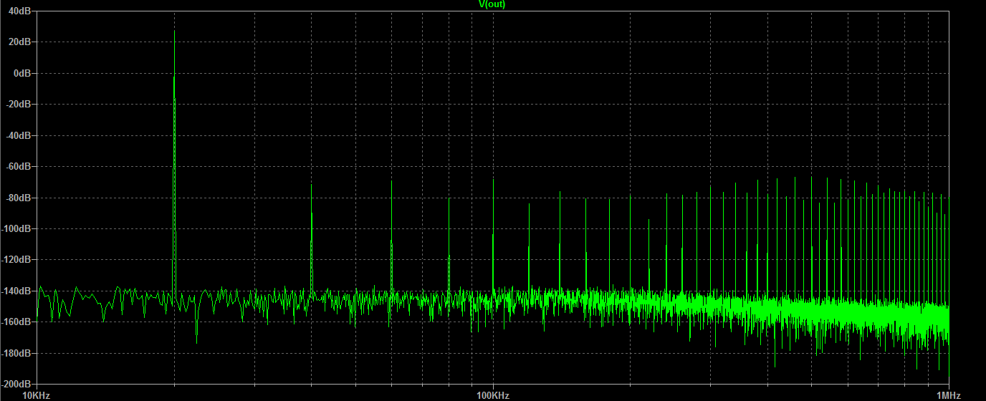This screenshot has height=401, width=986.
Task: Click the -140dB axis label
Action: (17, 291)
